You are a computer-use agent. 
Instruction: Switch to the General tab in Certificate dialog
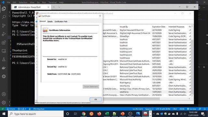point(43,21)
